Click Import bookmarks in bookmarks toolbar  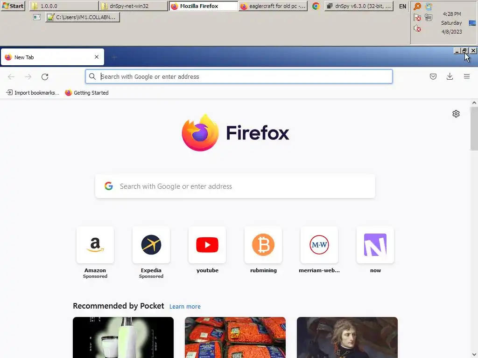click(x=33, y=93)
